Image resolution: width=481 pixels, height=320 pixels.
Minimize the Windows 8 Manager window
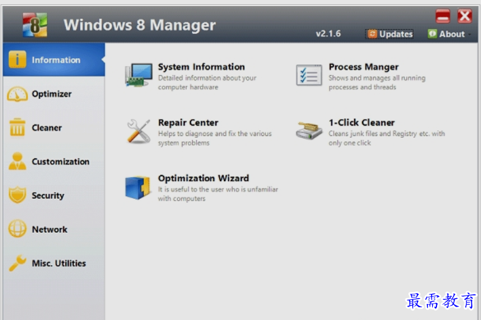coord(443,16)
